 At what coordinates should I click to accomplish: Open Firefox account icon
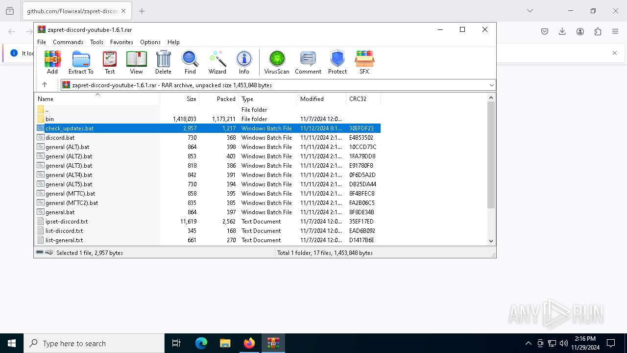coord(580,31)
